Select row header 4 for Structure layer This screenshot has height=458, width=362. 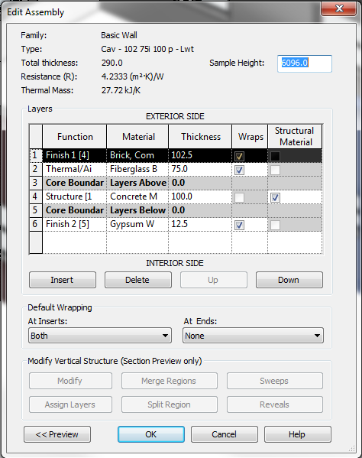click(x=36, y=197)
